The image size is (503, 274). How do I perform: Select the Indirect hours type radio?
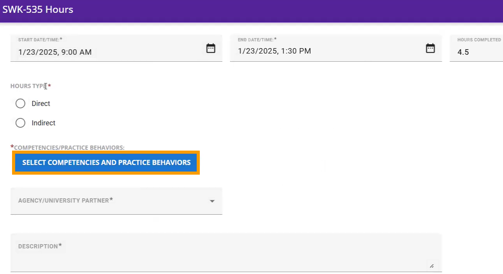(20, 123)
